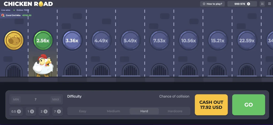Click the sewer grate under 7.53x
Viewport: 273px width, 125px height.
[x=159, y=70]
